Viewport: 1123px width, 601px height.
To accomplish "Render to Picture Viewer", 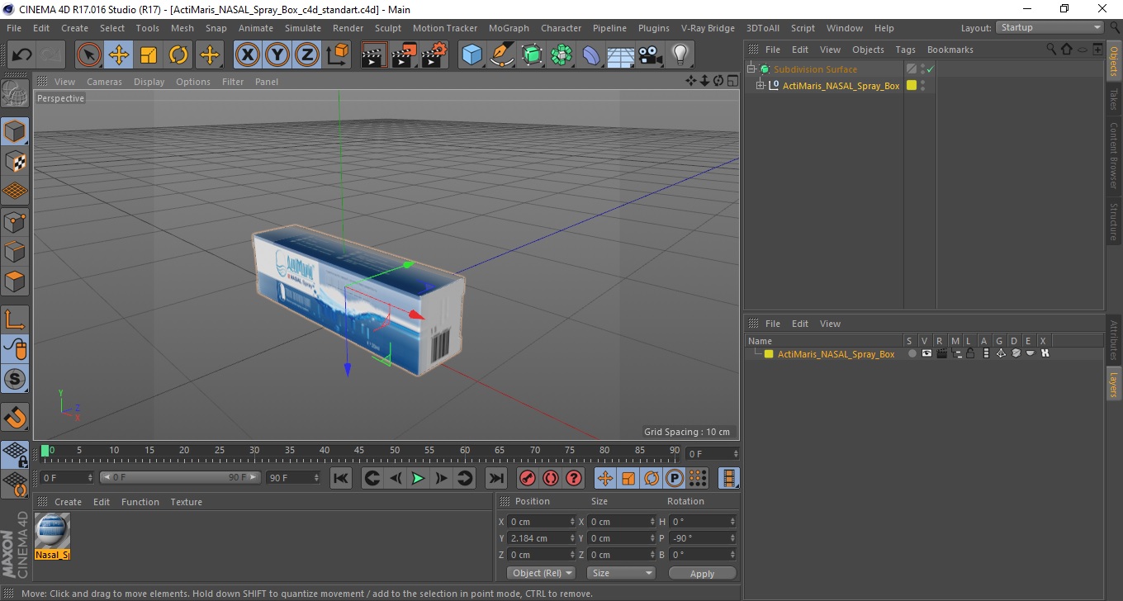I will (405, 55).
